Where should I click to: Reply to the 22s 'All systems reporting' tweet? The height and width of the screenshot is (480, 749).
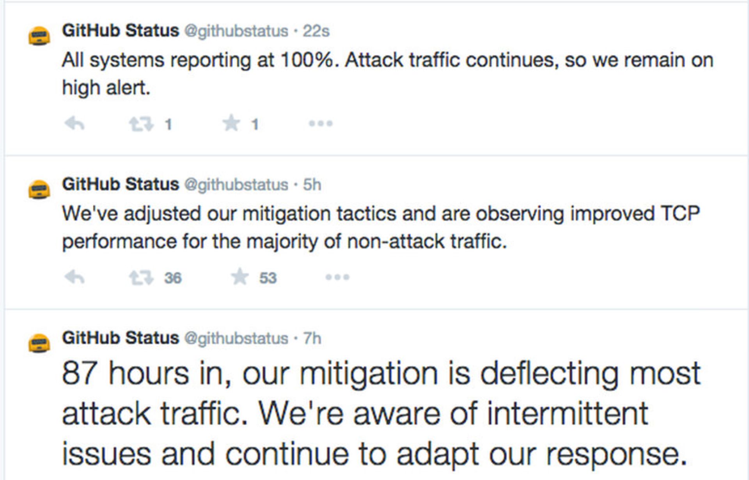[74, 124]
